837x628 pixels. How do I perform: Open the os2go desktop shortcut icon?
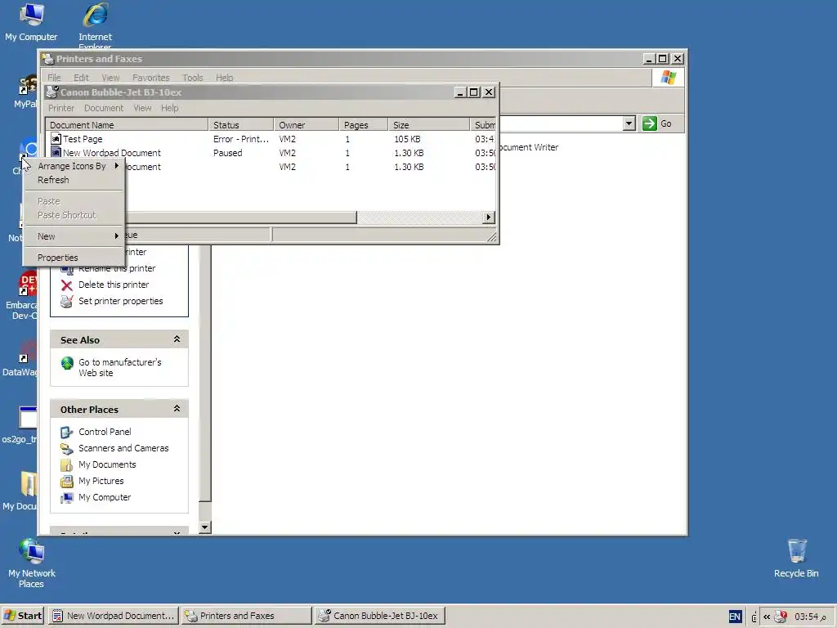[x=28, y=418]
